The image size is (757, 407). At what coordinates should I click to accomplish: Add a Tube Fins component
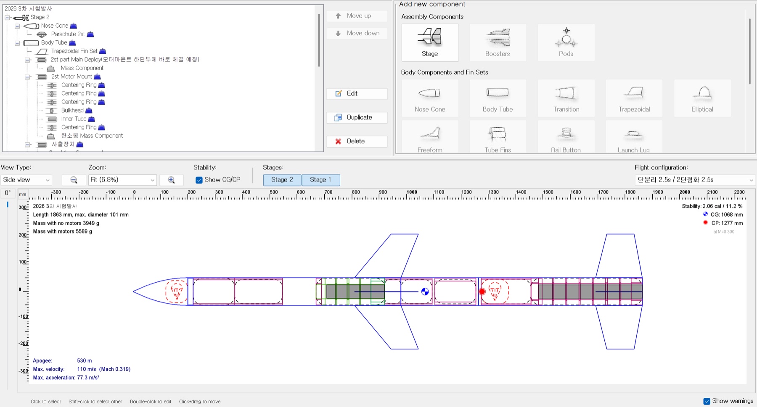pos(498,137)
